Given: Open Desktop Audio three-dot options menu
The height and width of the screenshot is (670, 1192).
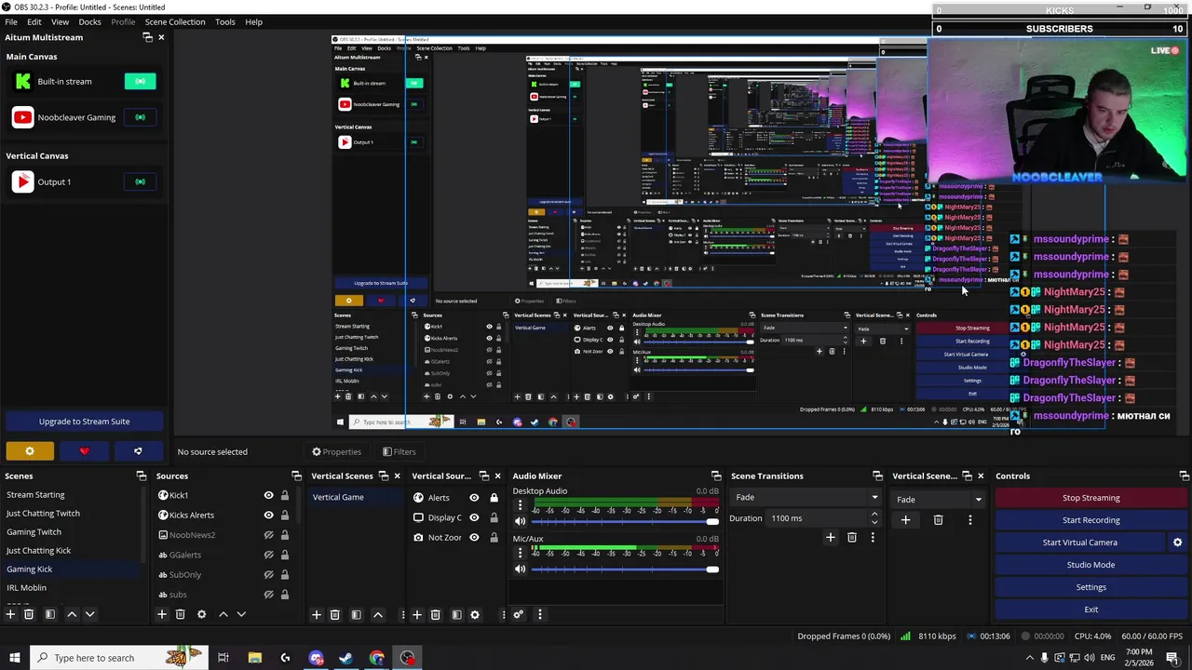Looking at the screenshot, I should click(x=520, y=505).
